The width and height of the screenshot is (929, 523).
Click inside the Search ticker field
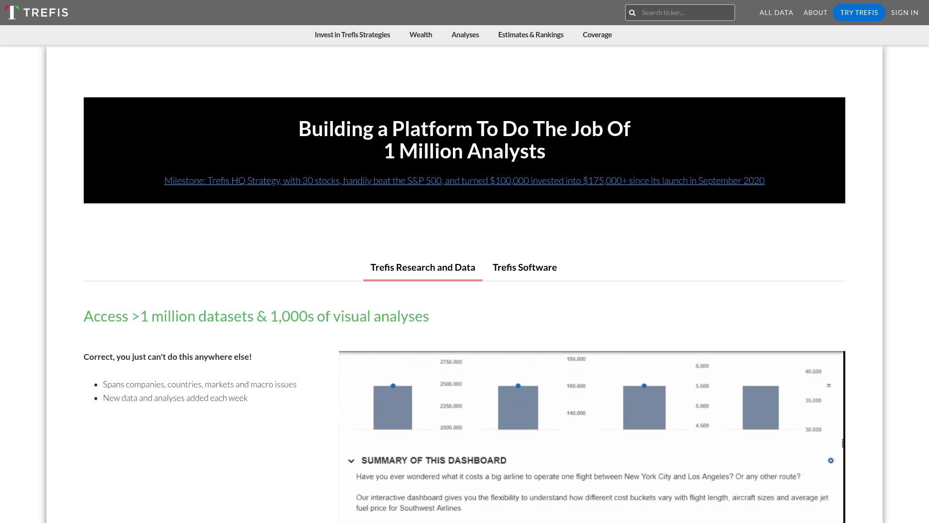click(x=687, y=12)
